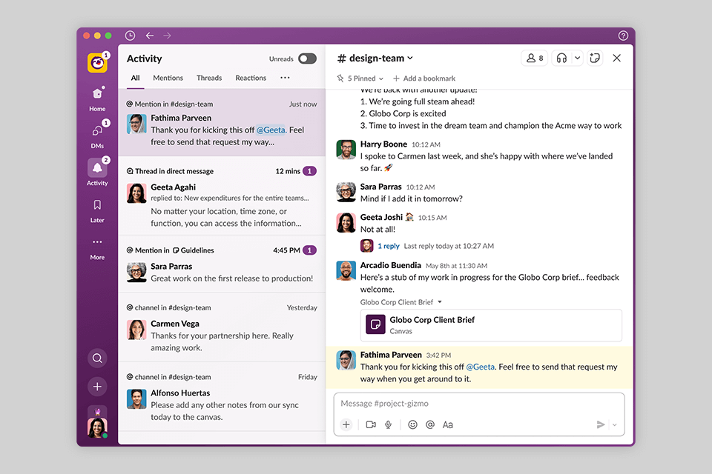Open Fathima Parveen mention activity item

coord(222,123)
